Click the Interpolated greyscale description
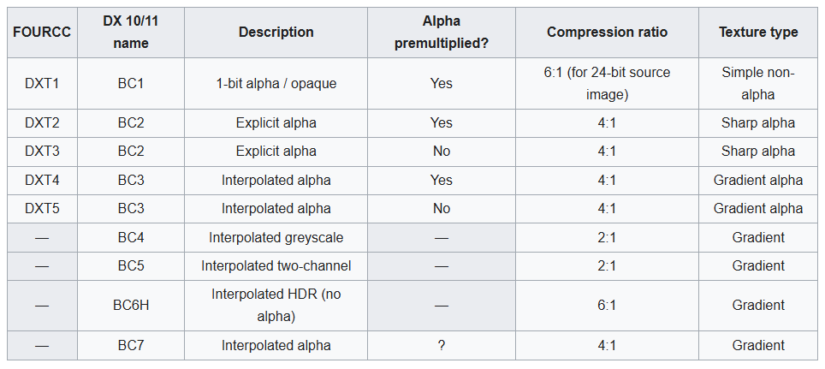825x369 pixels. 276,238
